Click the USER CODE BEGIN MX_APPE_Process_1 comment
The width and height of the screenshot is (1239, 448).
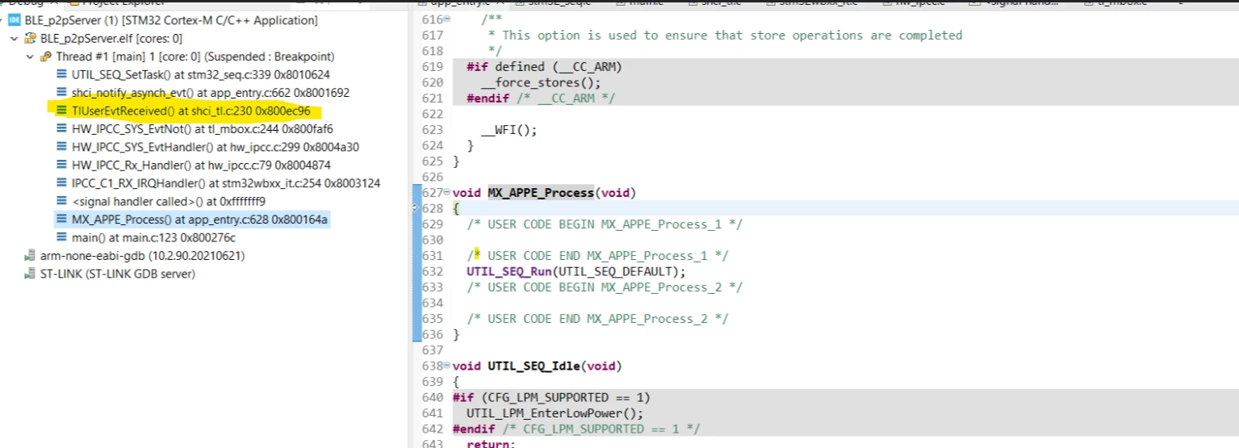pos(604,224)
